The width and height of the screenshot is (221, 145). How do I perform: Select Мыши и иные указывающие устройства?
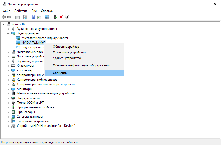(45, 93)
